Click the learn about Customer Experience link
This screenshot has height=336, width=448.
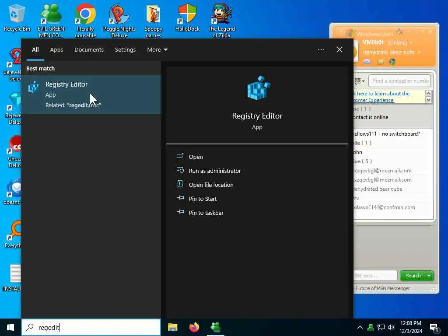pyautogui.click(x=381, y=97)
